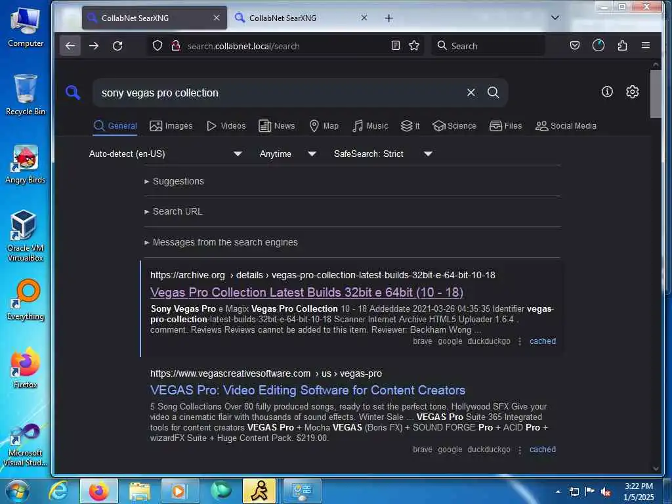Viewport: 672px width, 504px height.
Task: Open File Explorer from the taskbar
Action: (x=139, y=491)
